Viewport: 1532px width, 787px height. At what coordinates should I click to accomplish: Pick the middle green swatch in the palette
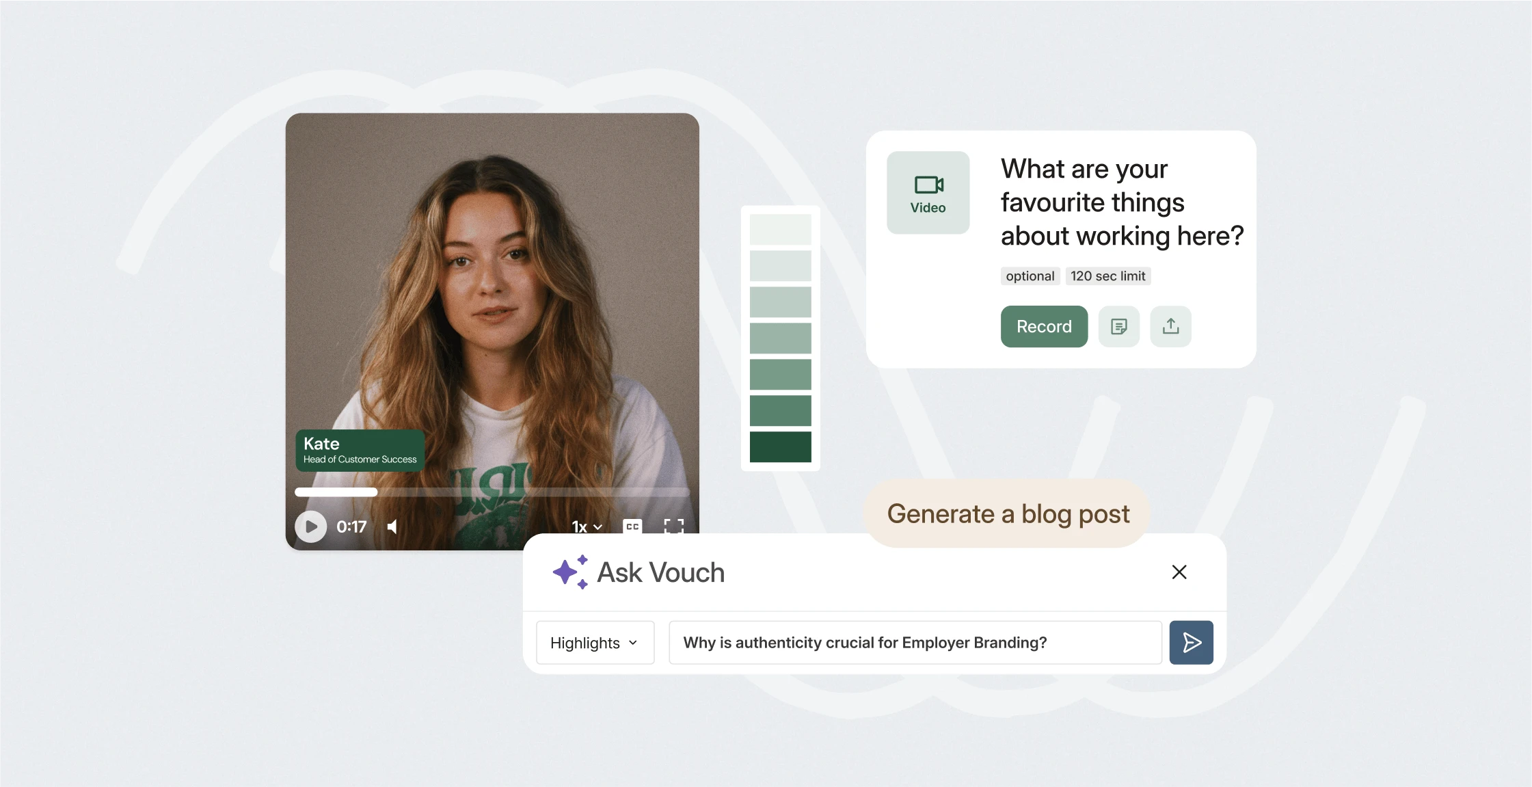(x=780, y=338)
